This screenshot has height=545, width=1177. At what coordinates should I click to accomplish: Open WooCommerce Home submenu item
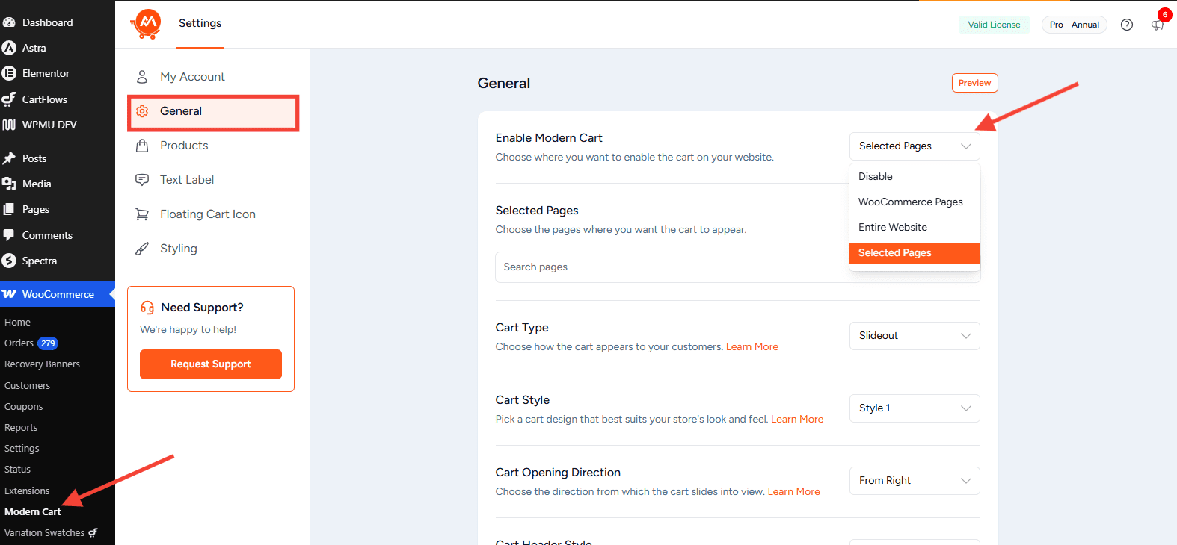(17, 323)
